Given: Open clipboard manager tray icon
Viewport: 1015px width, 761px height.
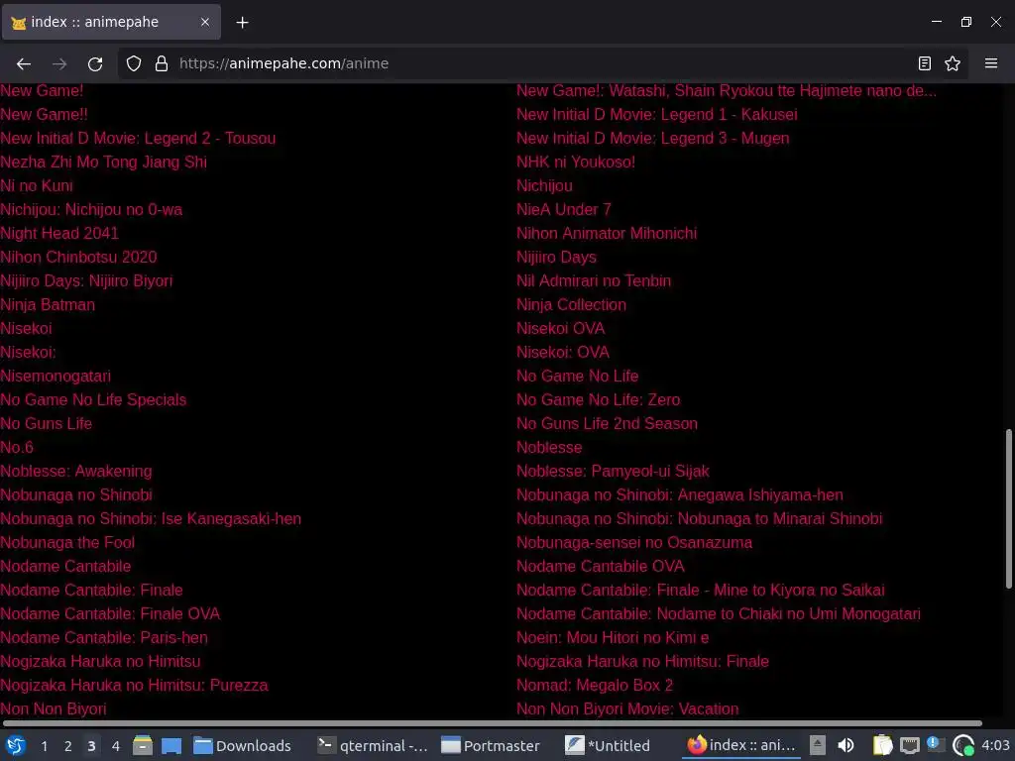Looking at the screenshot, I should 882,745.
